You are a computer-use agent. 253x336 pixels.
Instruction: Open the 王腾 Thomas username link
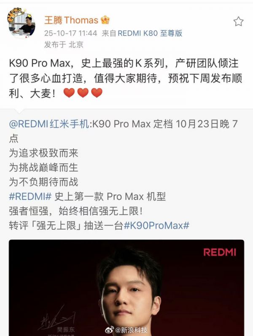tap(71, 20)
